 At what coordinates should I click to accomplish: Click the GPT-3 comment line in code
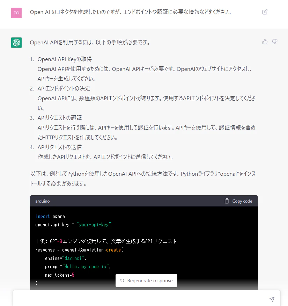click(x=106, y=241)
